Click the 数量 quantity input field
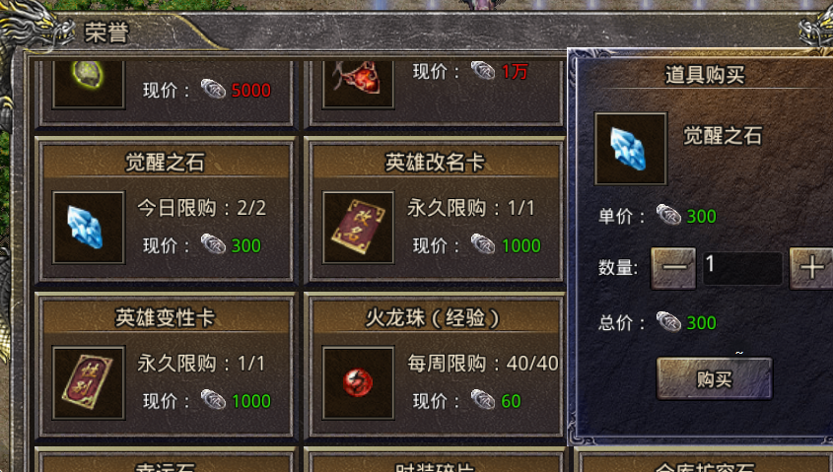This screenshot has width=833, height=472. point(742,268)
